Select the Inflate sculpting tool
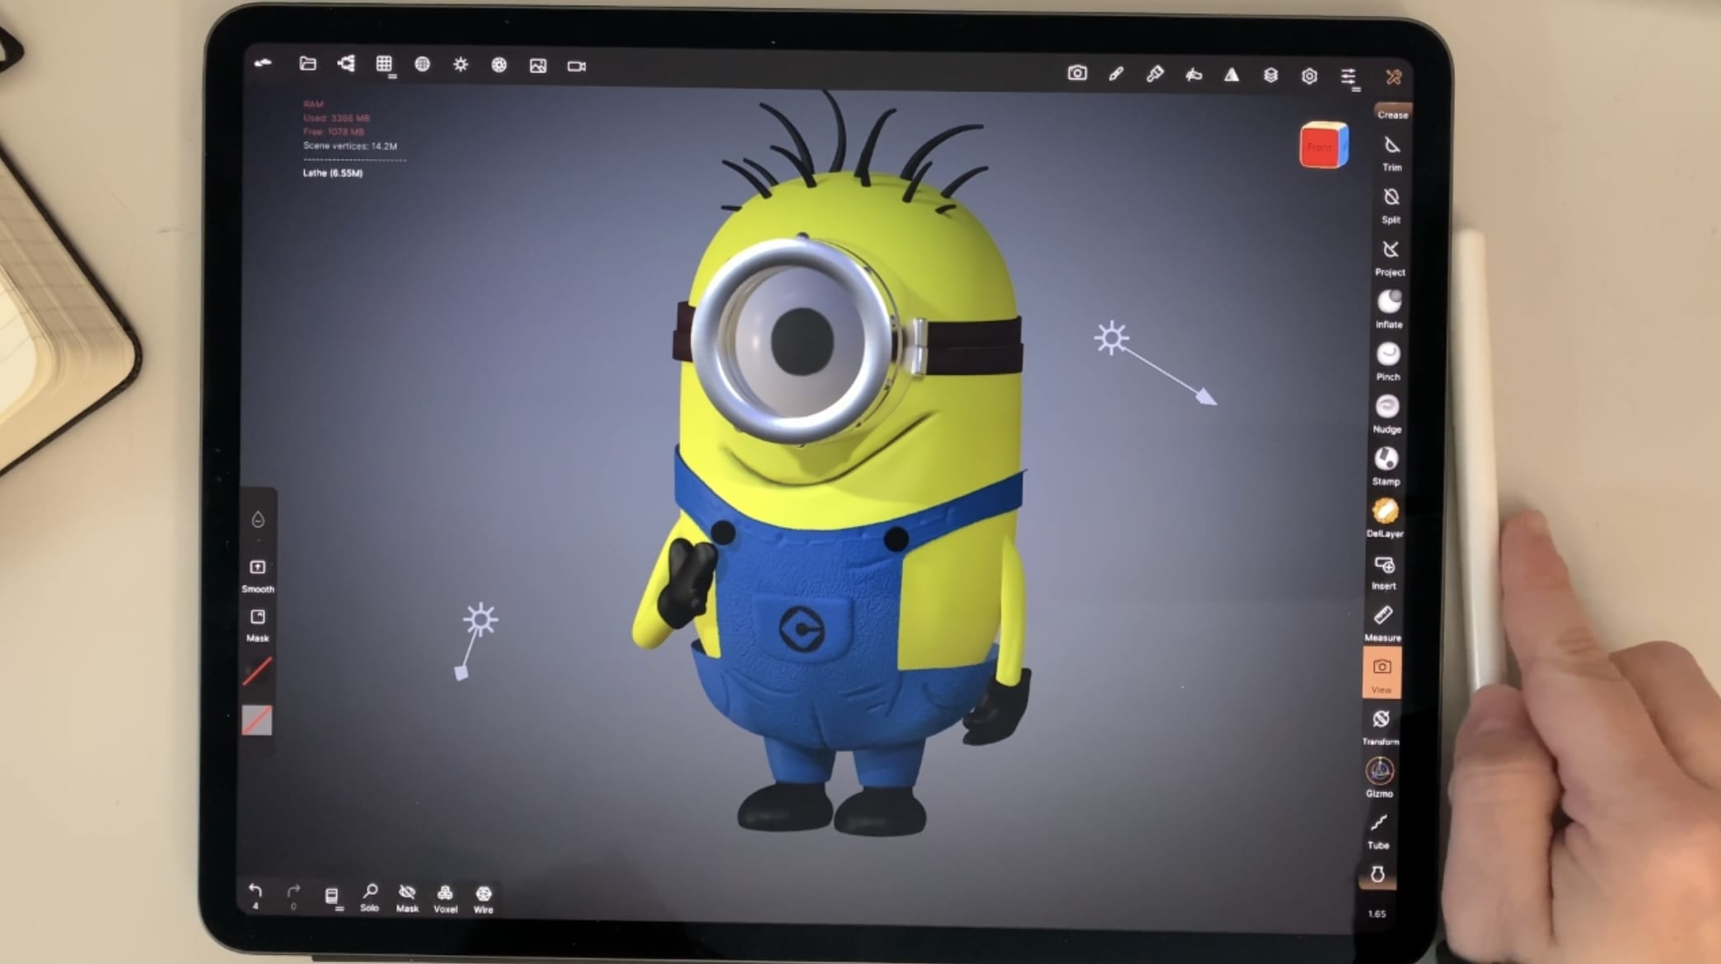The image size is (1721, 964). coord(1389,302)
